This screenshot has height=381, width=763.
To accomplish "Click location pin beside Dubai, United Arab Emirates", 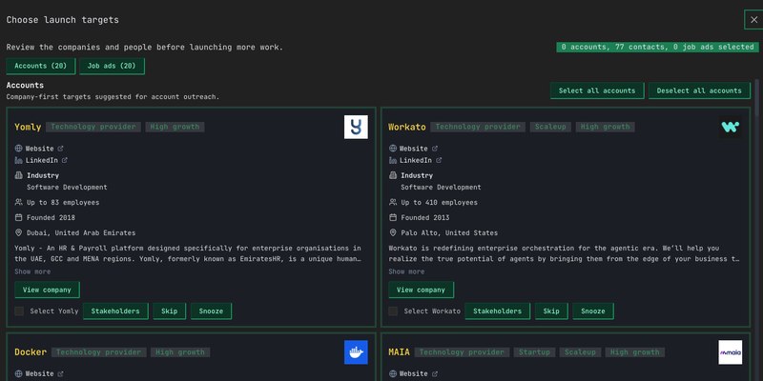I will point(18,232).
